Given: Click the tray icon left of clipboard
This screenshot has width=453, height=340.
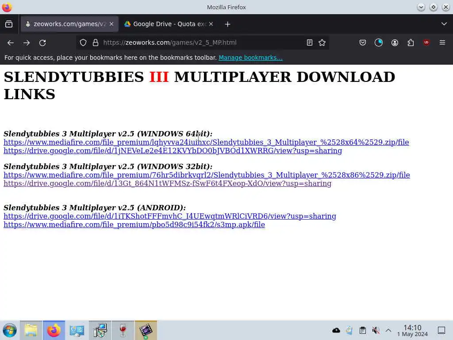Looking at the screenshot, I should pos(349,330).
